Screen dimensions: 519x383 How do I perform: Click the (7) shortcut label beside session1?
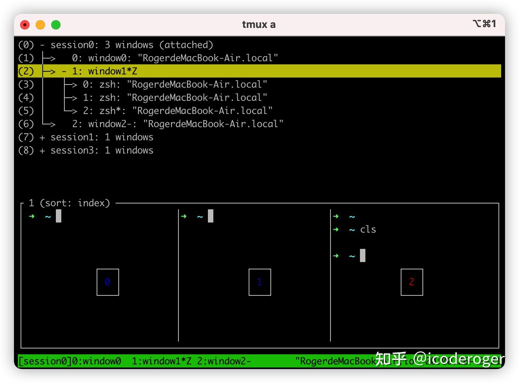coord(26,137)
